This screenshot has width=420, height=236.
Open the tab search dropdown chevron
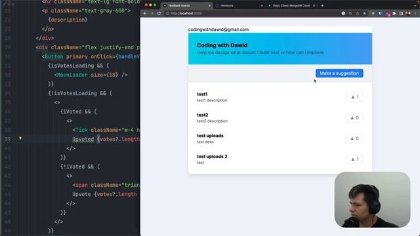(415, 6)
